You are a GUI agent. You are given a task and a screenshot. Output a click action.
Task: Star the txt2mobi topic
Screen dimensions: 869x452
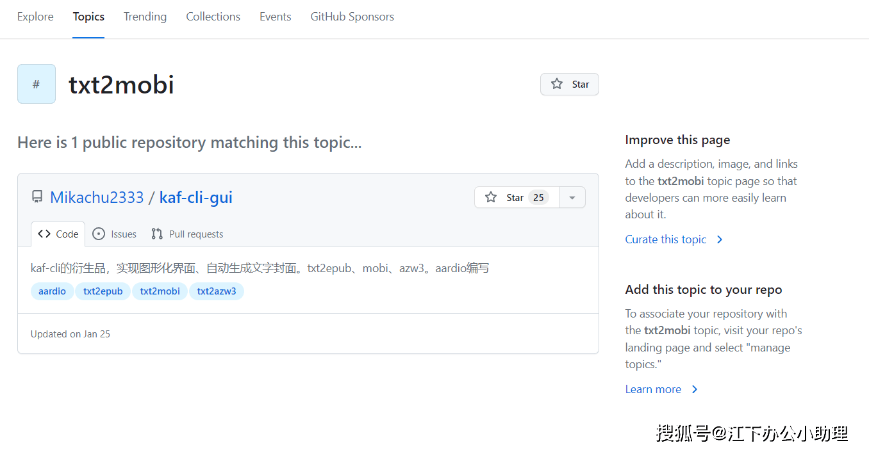coord(570,84)
